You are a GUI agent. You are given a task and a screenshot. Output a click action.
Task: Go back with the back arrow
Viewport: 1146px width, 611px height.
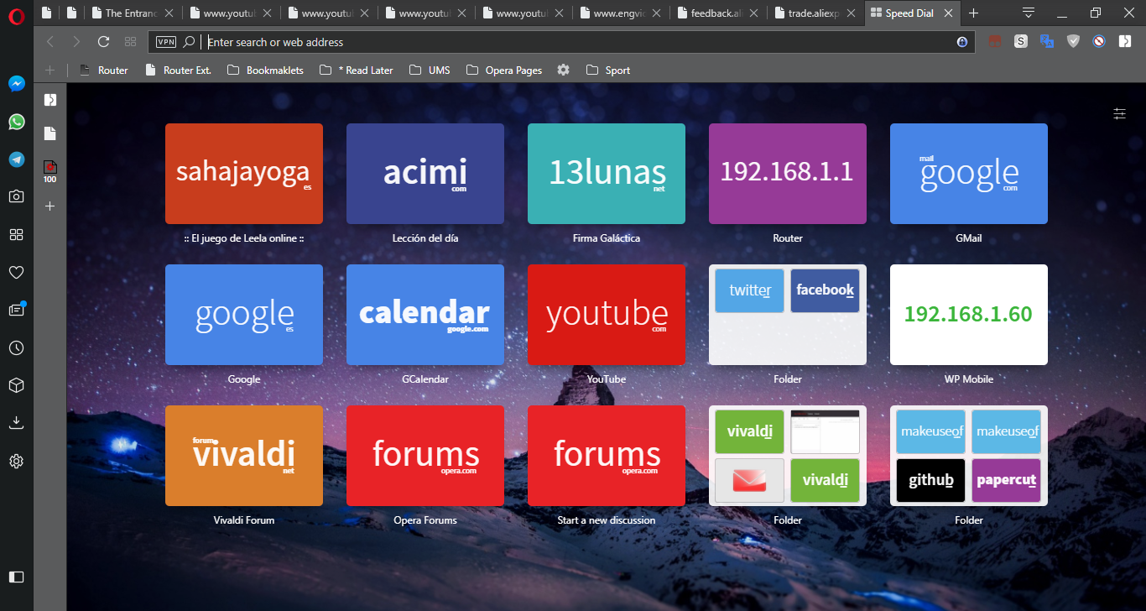pyautogui.click(x=50, y=42)
